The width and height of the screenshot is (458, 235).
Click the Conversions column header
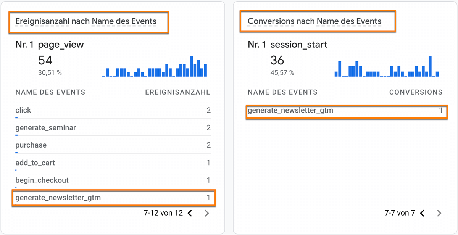pyautogui.click(x=416, y=92)
